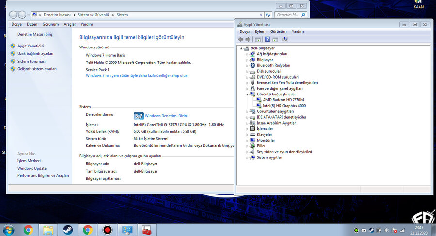Screen dimensions: 436x236
Task: Click the Windows Update link
Action: [x=32, y=168]
